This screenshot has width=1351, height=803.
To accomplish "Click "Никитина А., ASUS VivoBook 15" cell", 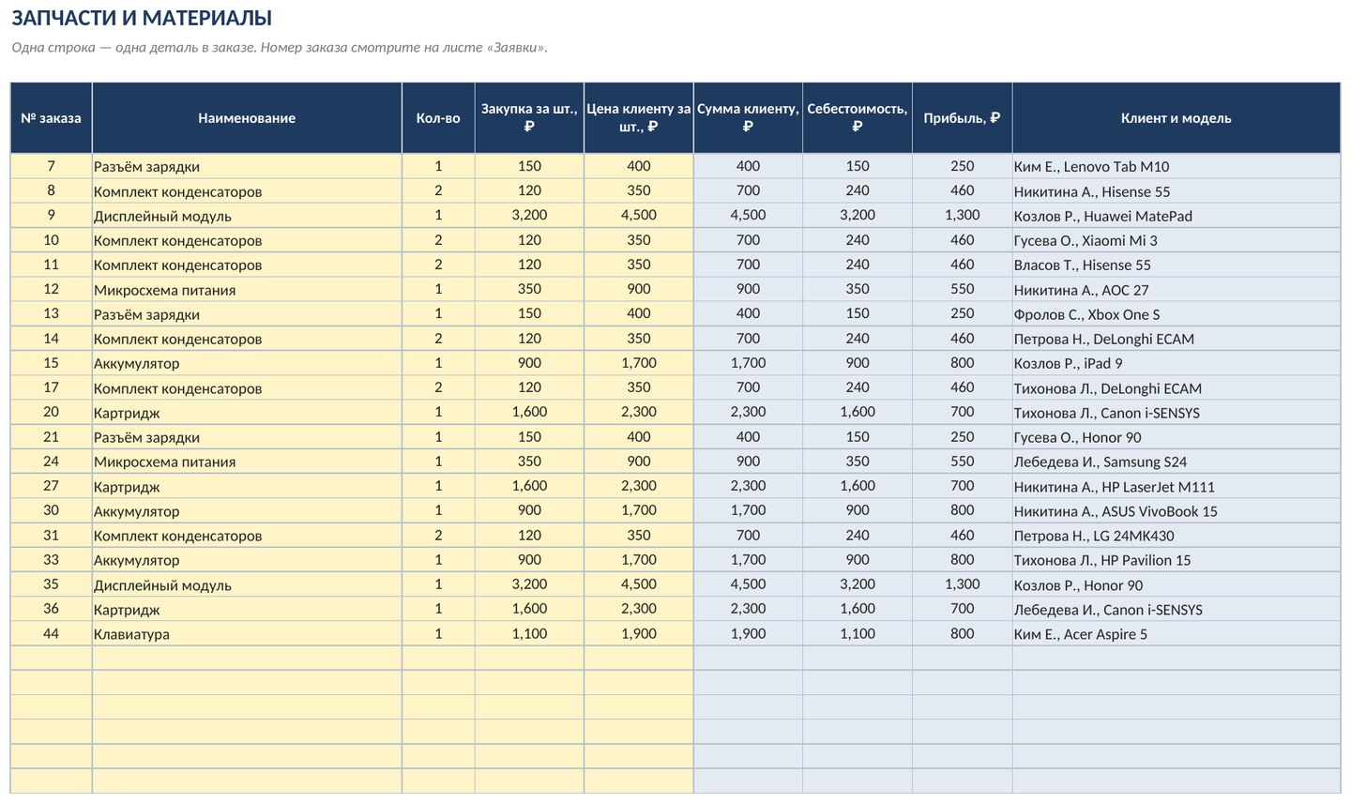I will tap(1176, 511).
